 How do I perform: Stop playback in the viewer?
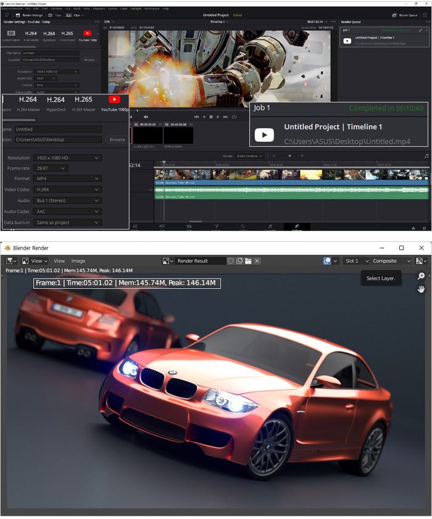[211, 117]
